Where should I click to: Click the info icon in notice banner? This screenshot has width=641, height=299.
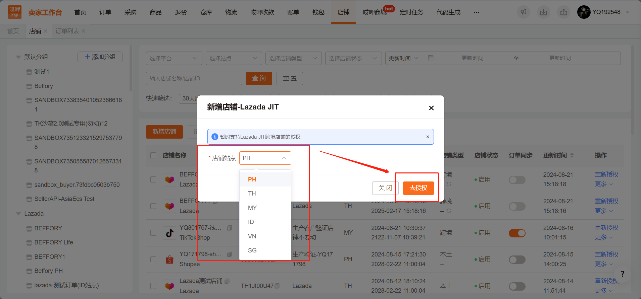(x=215, y=137)
